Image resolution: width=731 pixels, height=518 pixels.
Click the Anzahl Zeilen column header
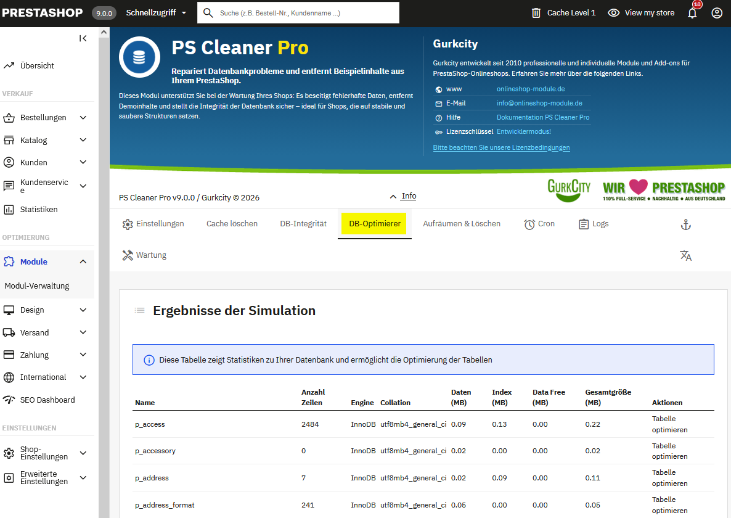click(x=313, y=397)
